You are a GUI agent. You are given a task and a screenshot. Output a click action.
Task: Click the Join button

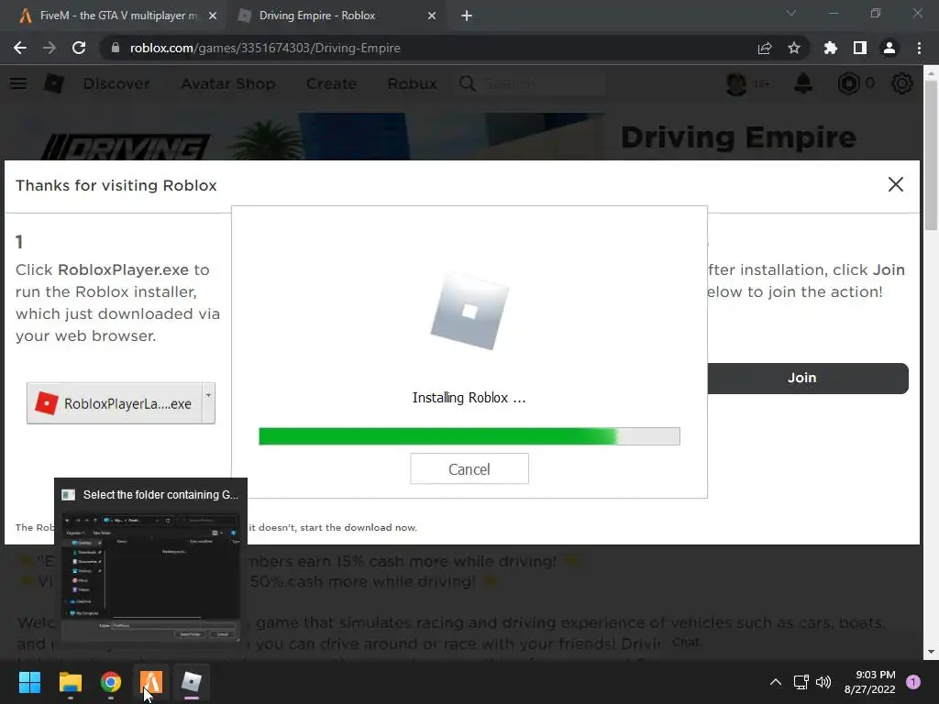click(x=808, y=378)
